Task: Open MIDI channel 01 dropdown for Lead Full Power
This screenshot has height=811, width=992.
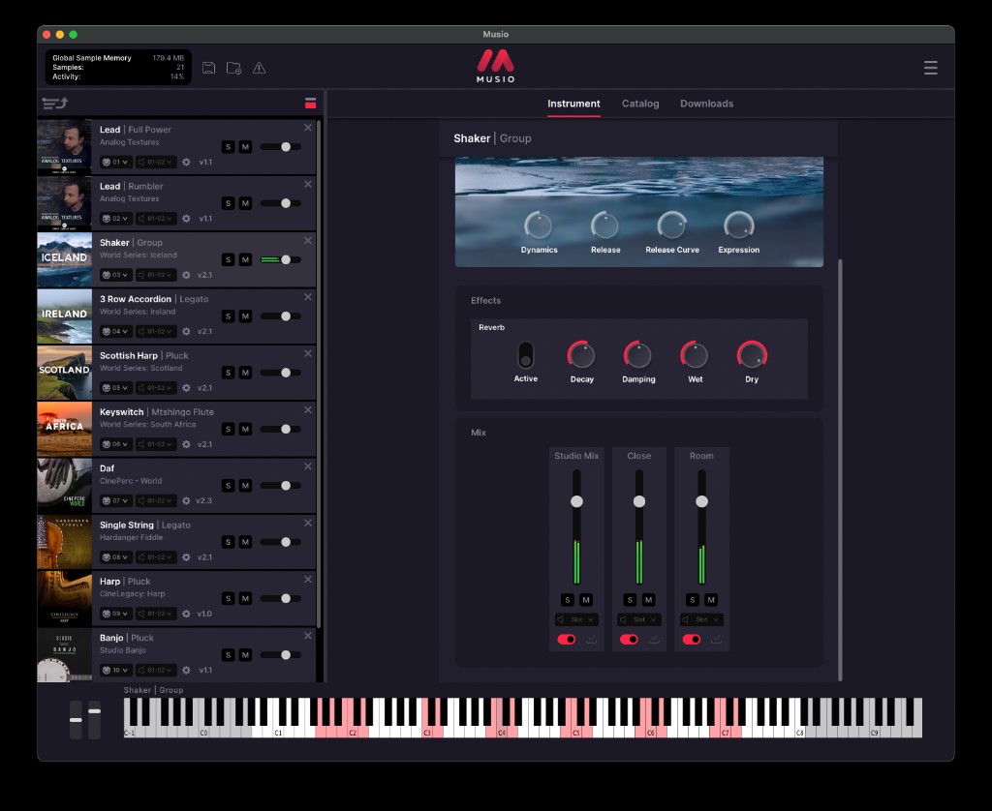Action: tap(116, 162)
